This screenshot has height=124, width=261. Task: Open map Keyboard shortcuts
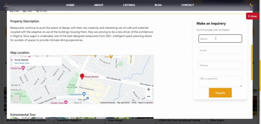[108, 103]
